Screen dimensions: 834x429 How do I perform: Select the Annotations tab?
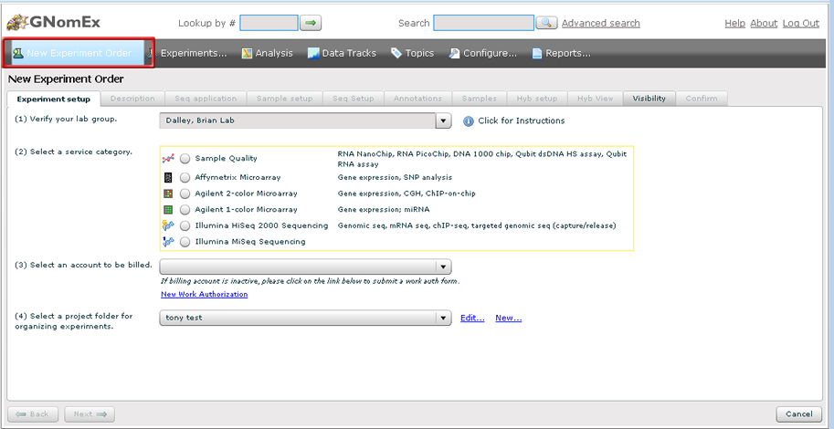(x=418, y=99)
